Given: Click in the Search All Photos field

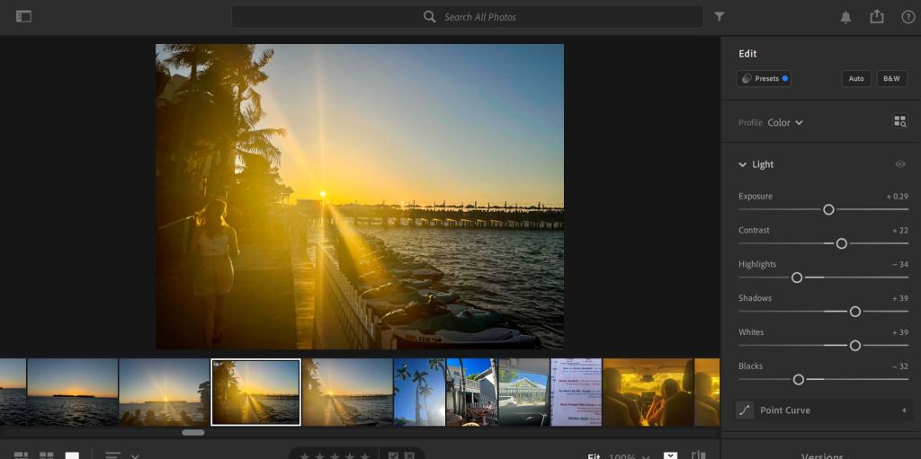Looking at the screenshot, I should [468, 17].
